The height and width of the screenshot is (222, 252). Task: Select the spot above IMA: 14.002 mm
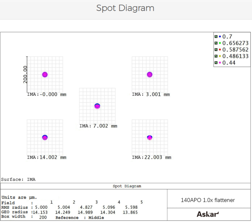coord(45,137)
